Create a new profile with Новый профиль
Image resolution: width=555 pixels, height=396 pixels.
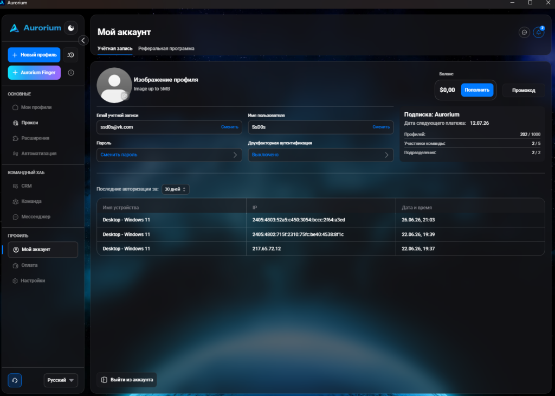coord(34,55)
